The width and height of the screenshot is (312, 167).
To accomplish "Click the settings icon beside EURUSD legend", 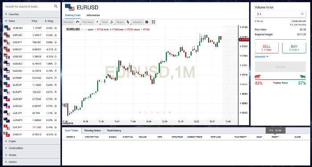I will pos(86,29).
